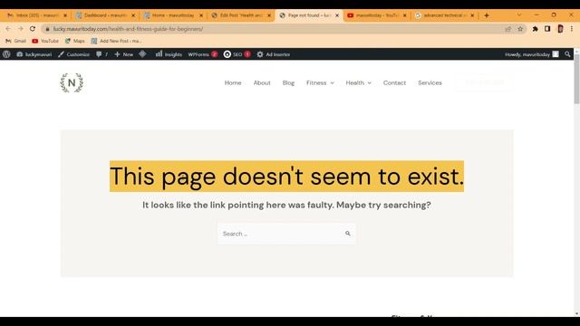Reload the page with the refresh icon
The image size is (580, 326).
(x=33, y=29)
